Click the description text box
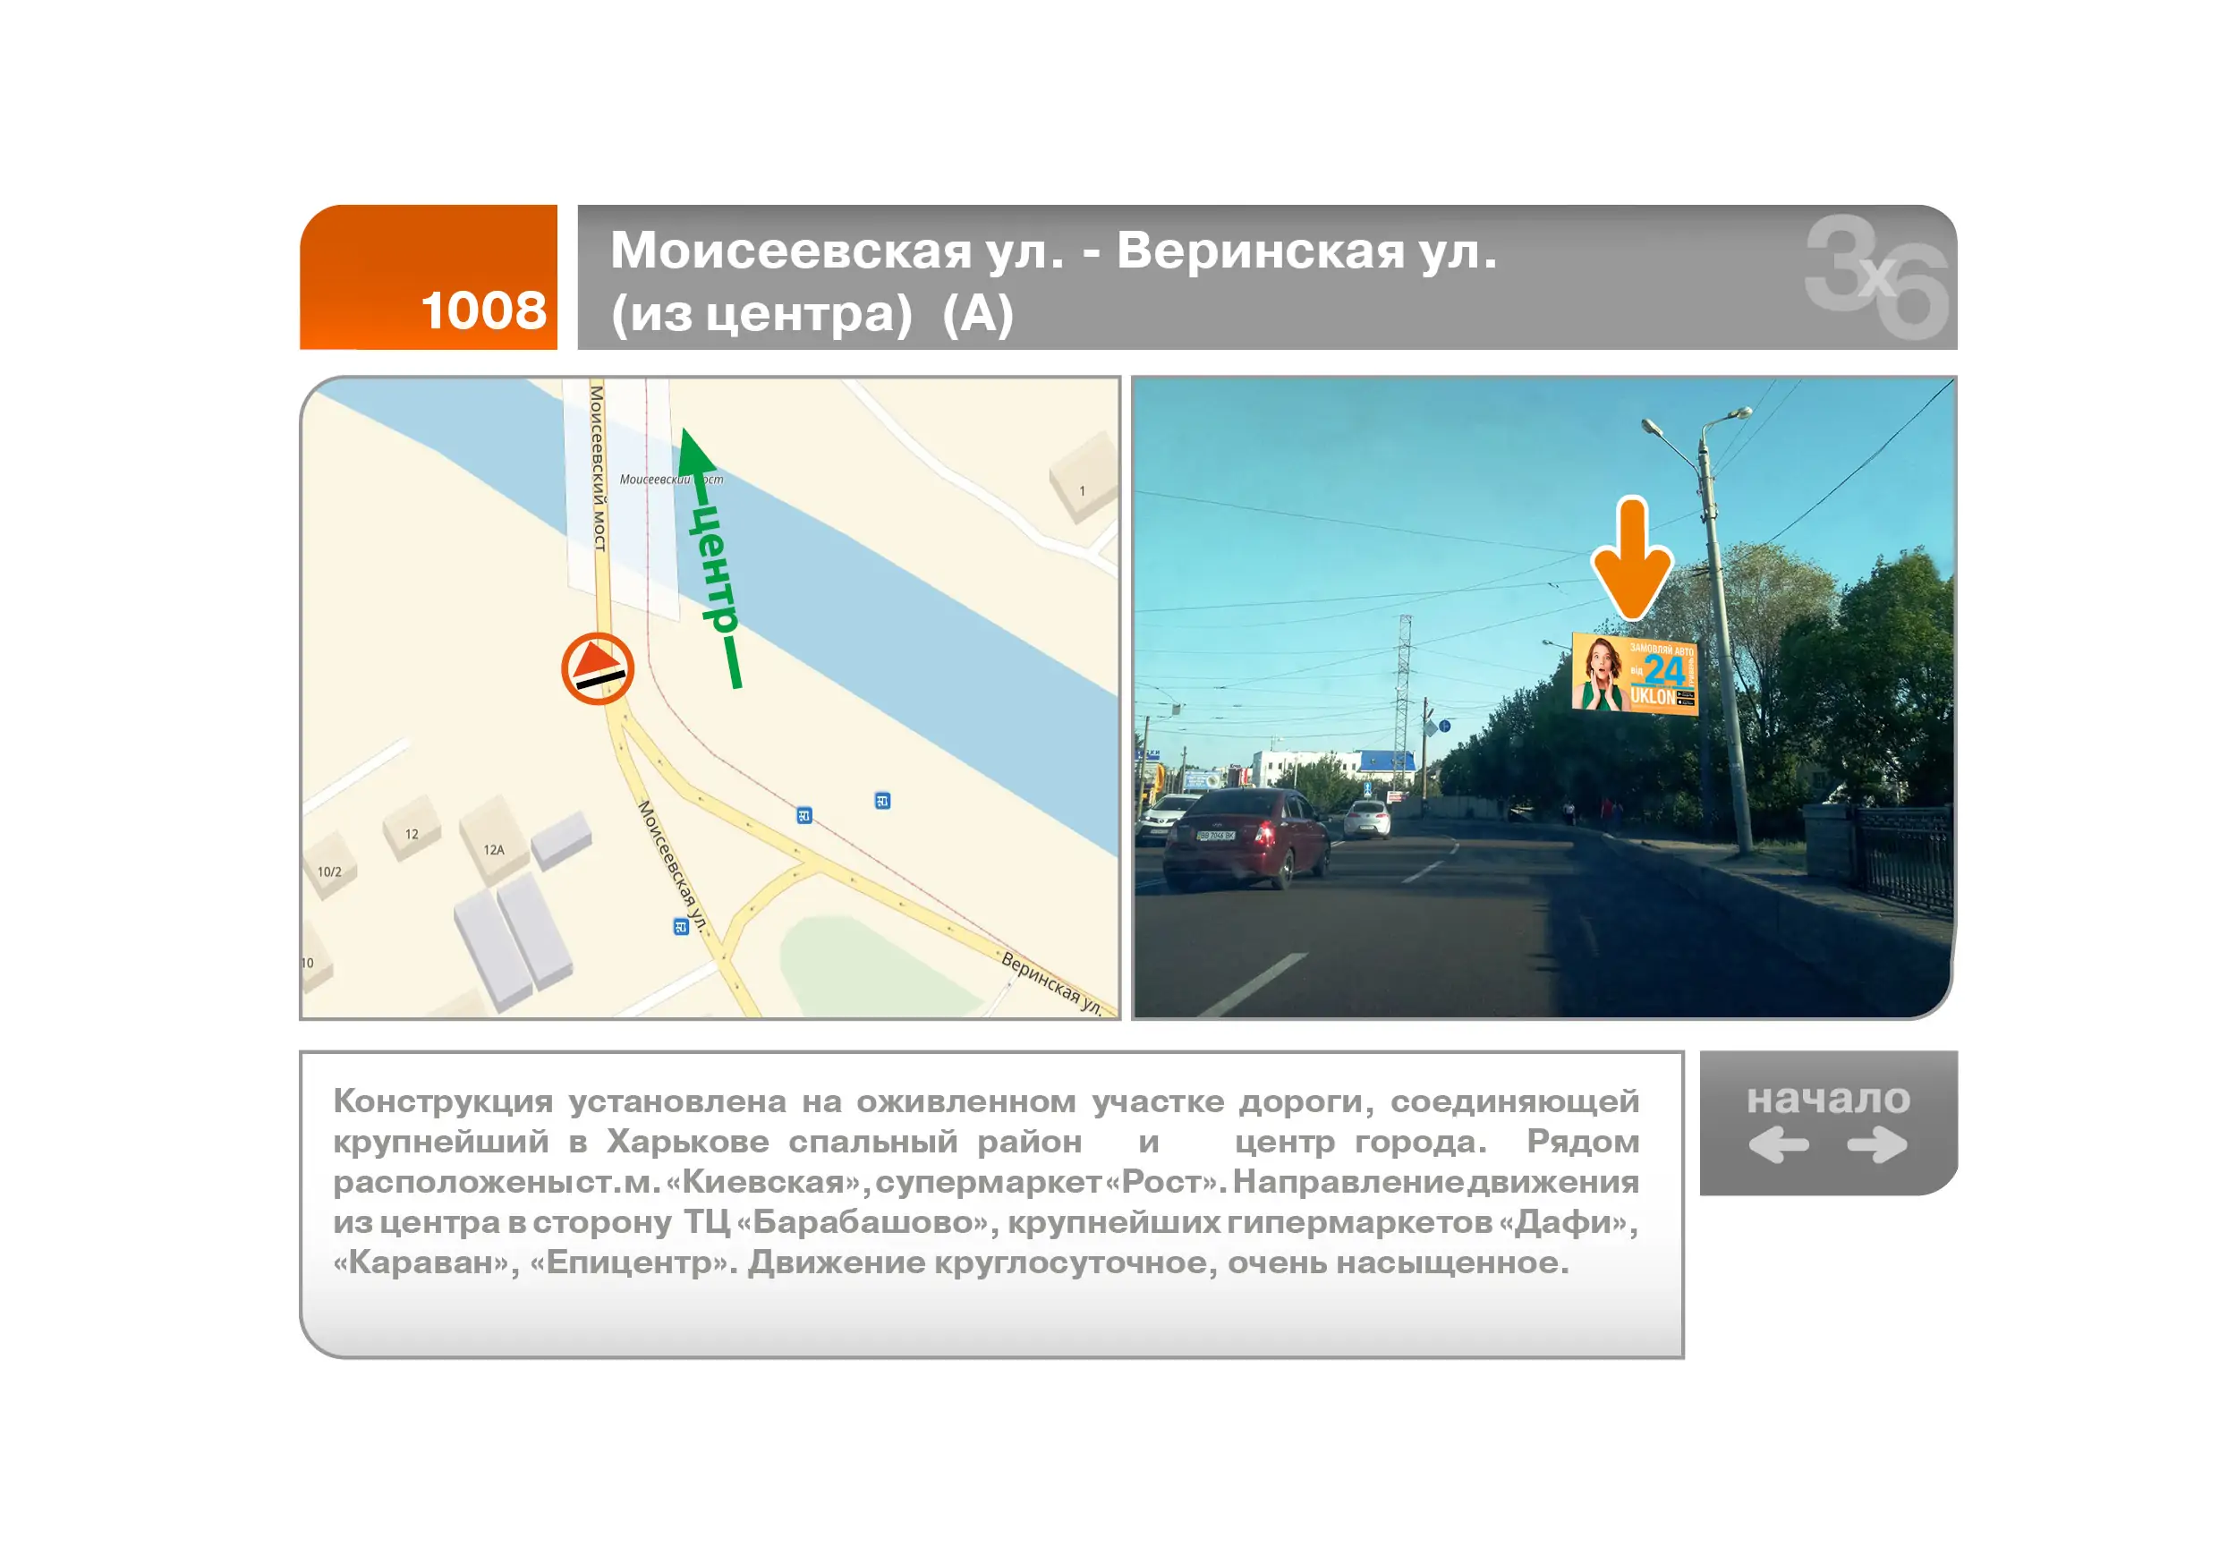 pos(990,1203)
